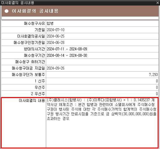This screenshot has height=149, width=160.
Task: Click the 2 우선주 row value 0
Action: click(157, 94)
